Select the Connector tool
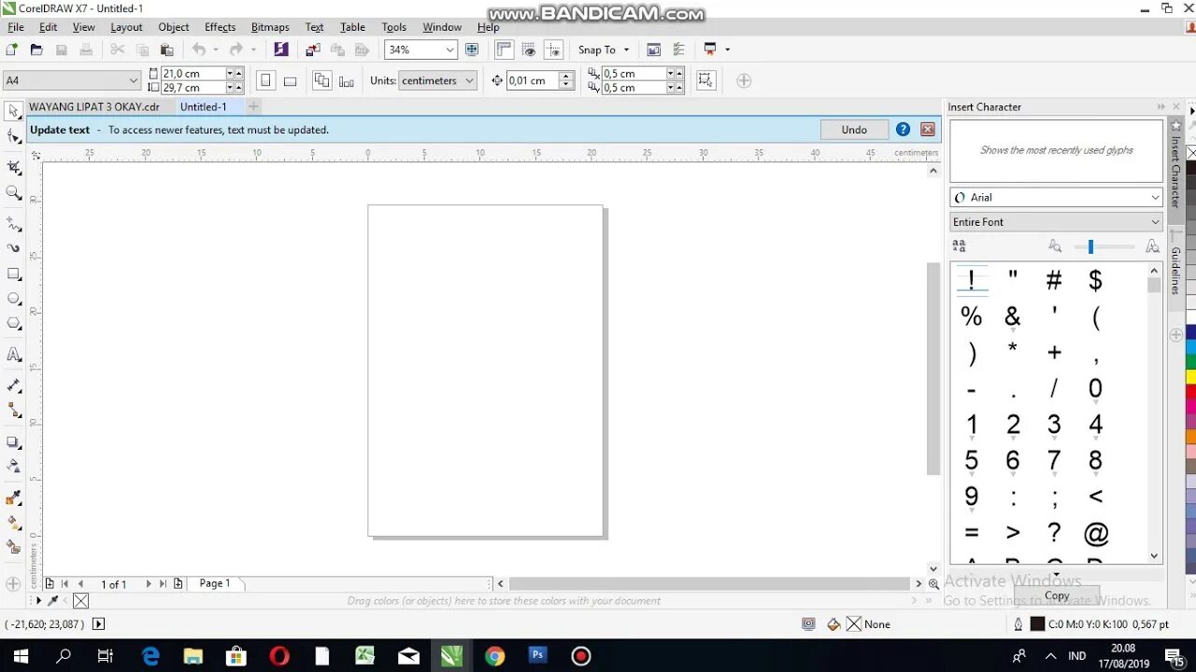 pyautogui.click(x=13, y=410)
